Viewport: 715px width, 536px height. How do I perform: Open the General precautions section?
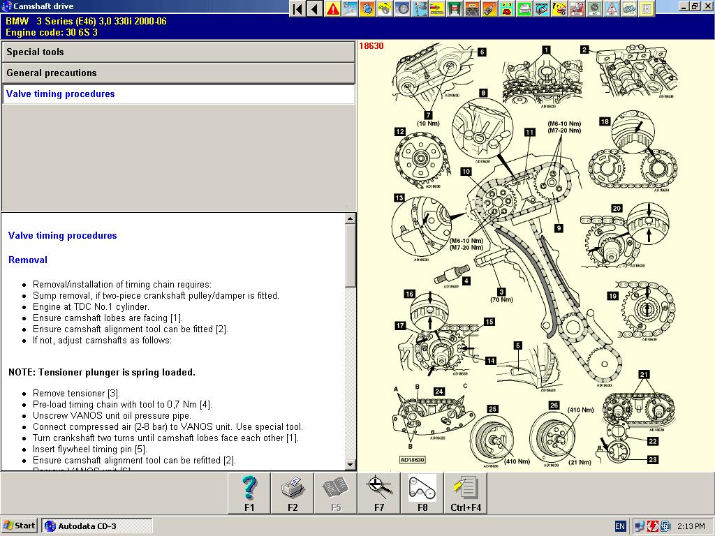tap(178, 73)
